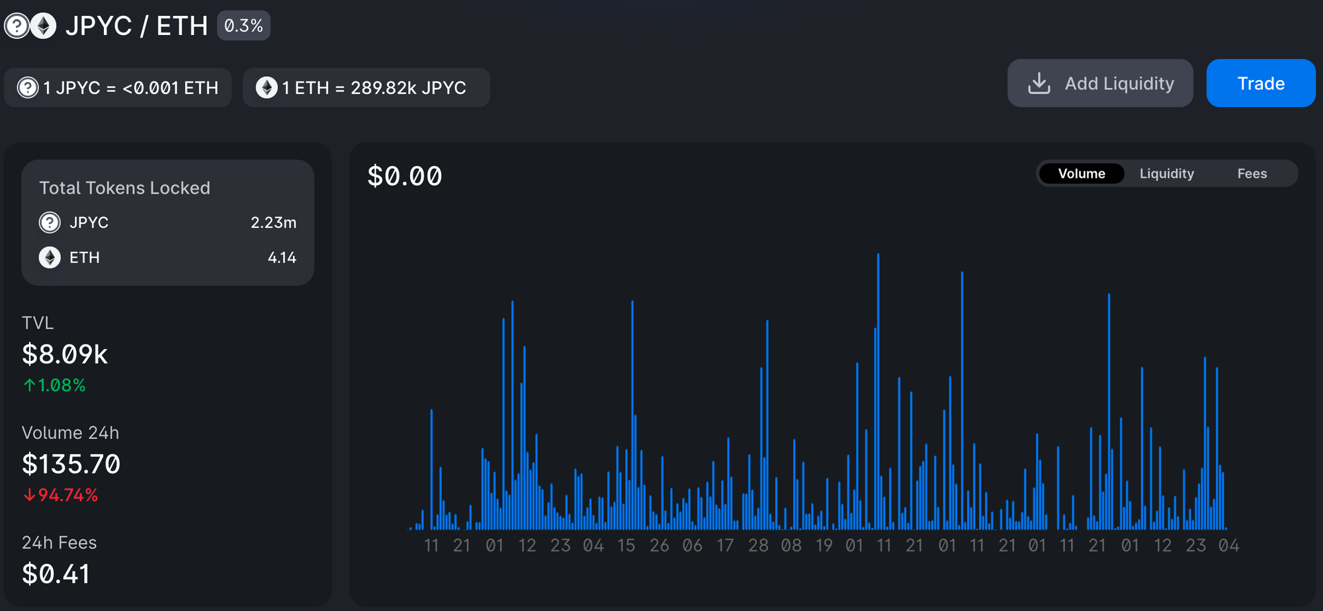The width and height of the screenshot is (1323, 611).
Task: Click the Ethereum logo in the pair title
Action: pos(44,26)
